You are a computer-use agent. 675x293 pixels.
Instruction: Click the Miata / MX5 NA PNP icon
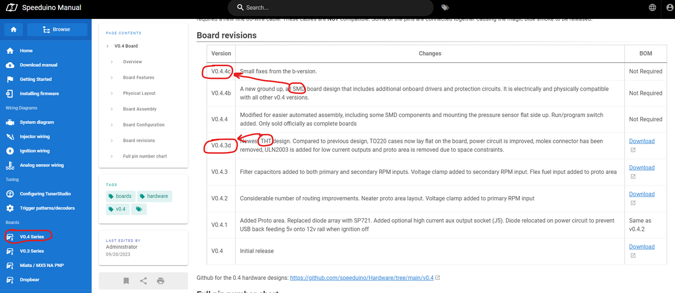9,265
